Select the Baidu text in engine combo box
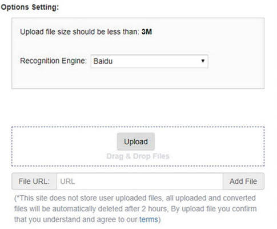Image resolution: width=277 pixels, height=229 pixels. pos(103,61)
